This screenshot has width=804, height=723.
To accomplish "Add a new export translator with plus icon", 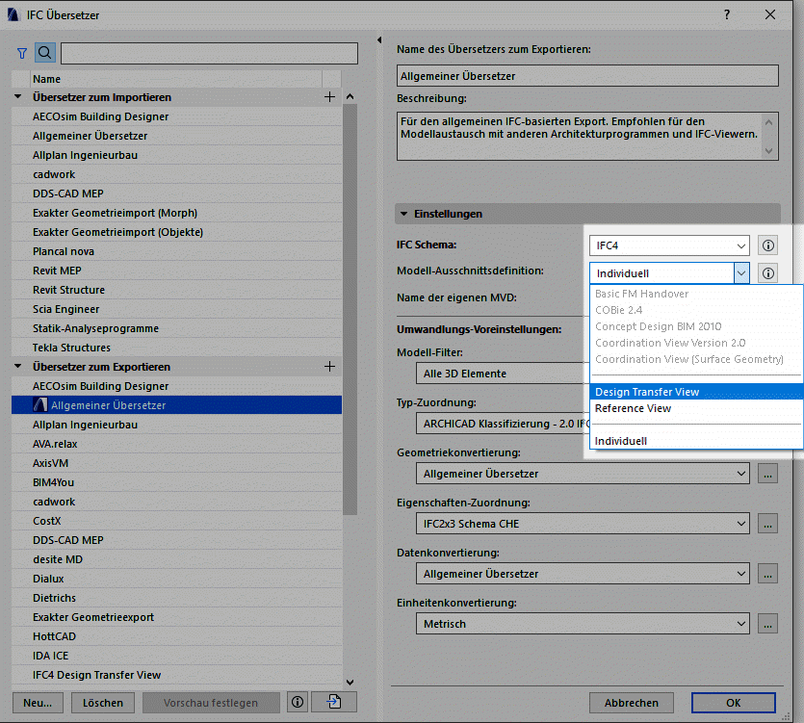I will pyautogui.click(x=329, y=367).
